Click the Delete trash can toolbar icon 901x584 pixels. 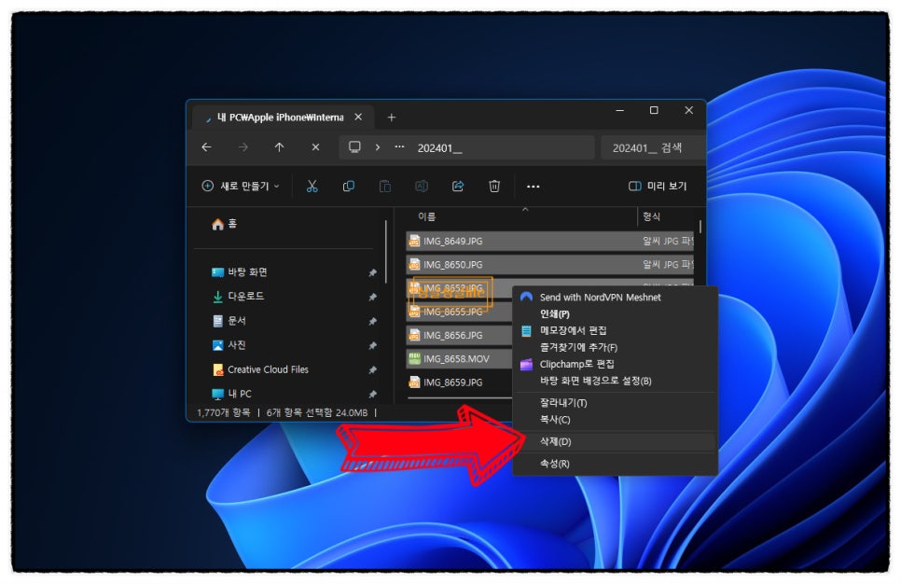[x=494, y=187]
